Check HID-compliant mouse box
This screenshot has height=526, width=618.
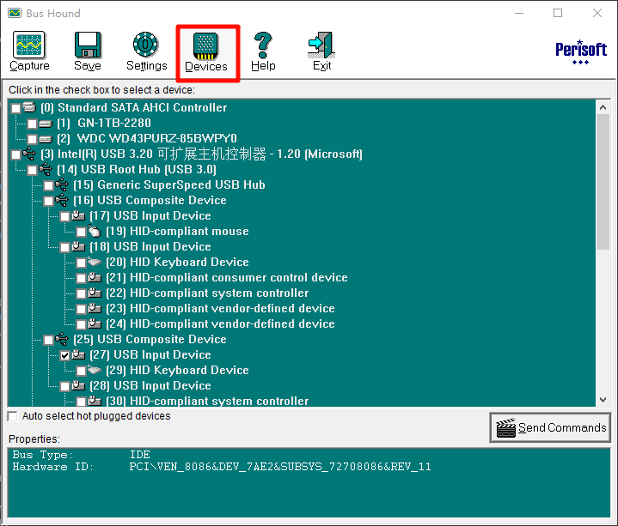(81, 233)
